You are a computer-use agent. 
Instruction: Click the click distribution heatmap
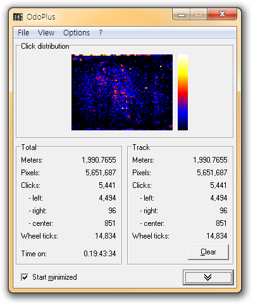pos(122,92)
